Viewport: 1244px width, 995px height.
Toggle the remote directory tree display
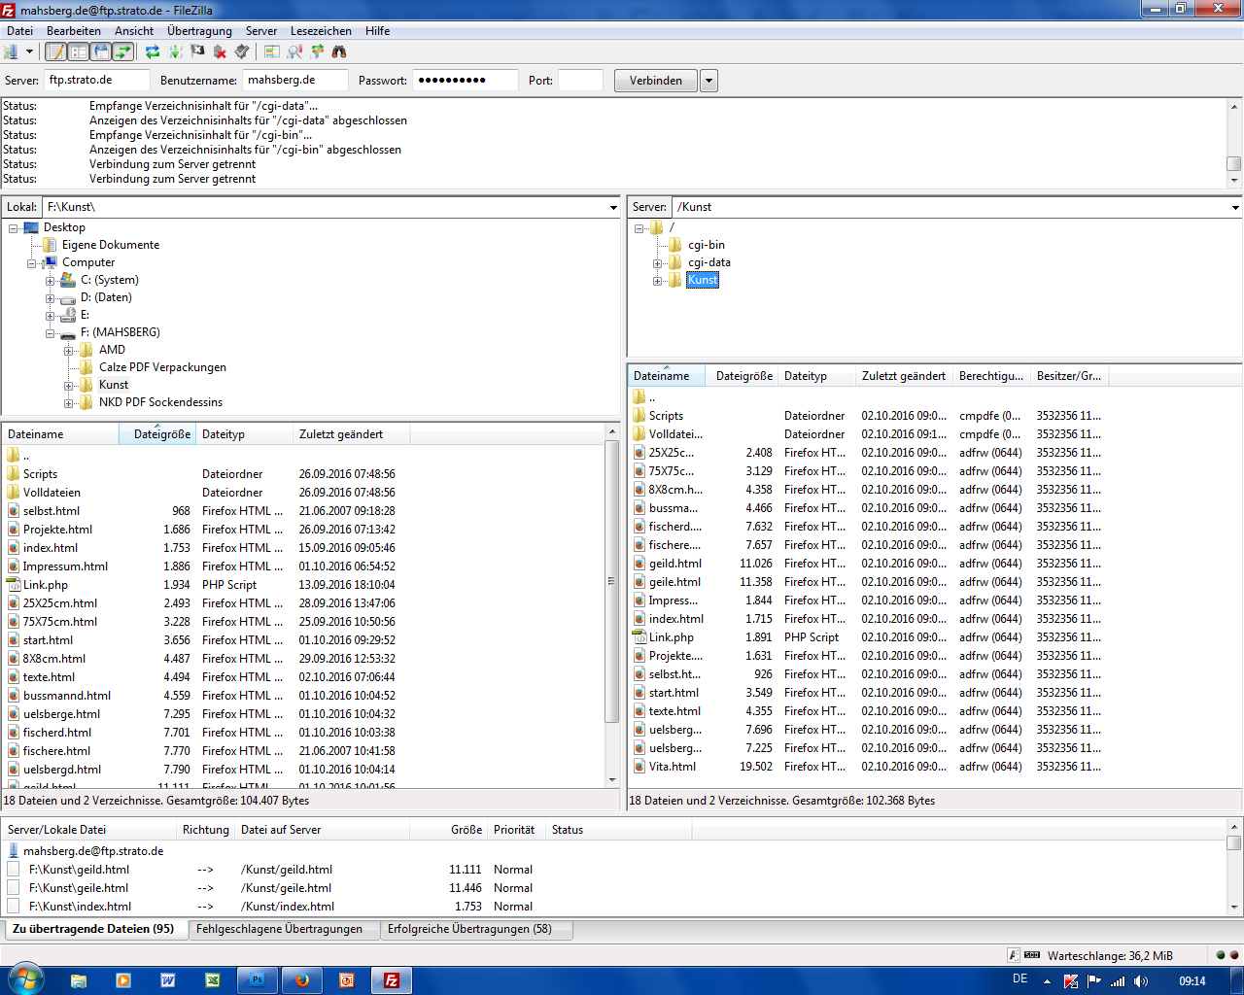(101, 51)
